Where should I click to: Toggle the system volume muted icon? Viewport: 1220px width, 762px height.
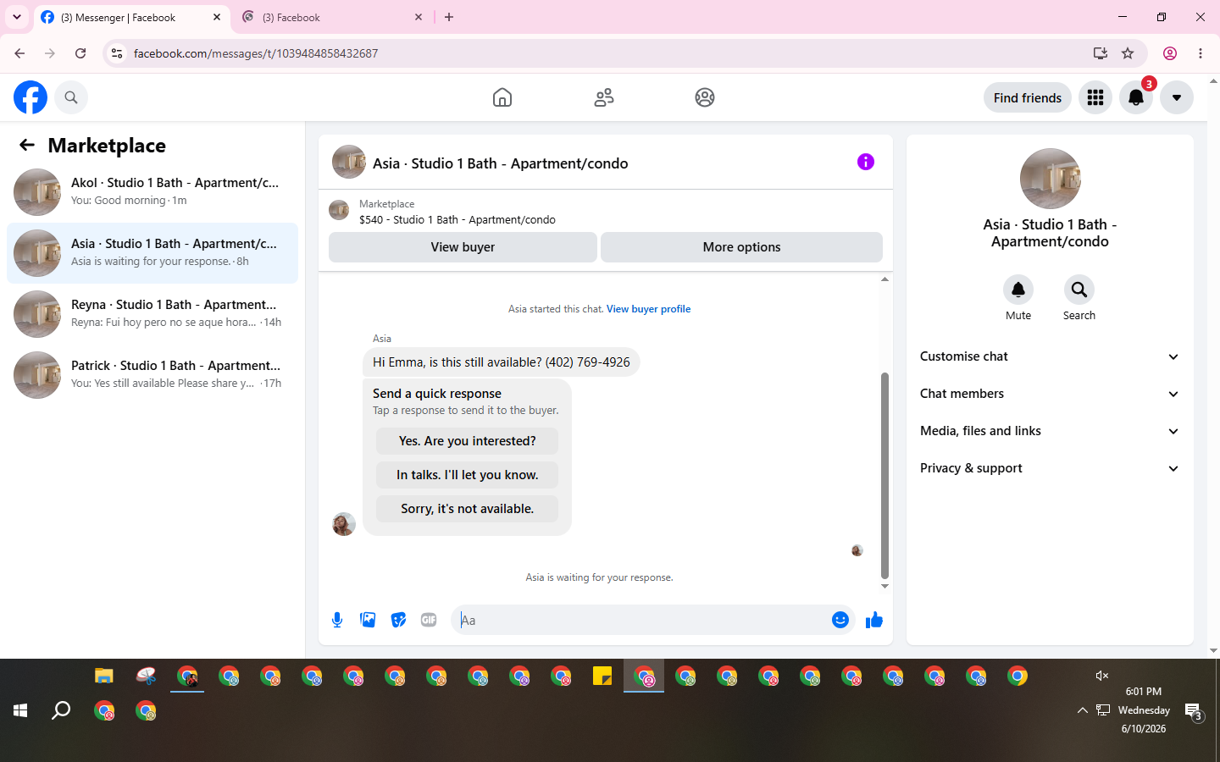(x=1102, y=676)
